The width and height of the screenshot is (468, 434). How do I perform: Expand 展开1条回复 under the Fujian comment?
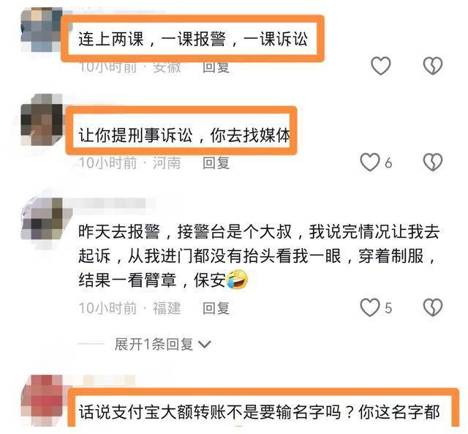154,344
